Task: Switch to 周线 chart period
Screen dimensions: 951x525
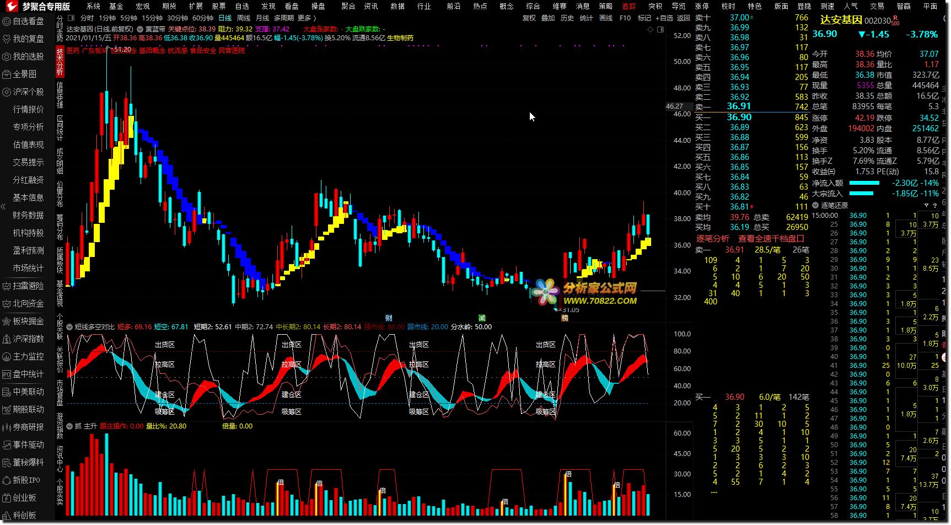Action: (244, 18)
